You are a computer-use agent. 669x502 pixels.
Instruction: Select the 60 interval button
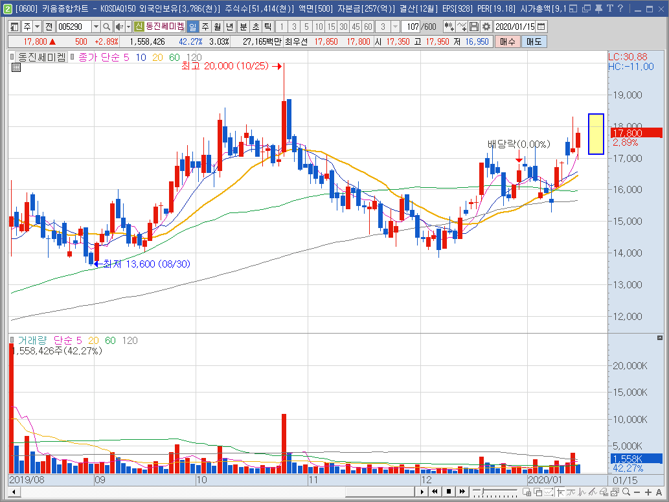click(x=369, y=27)
